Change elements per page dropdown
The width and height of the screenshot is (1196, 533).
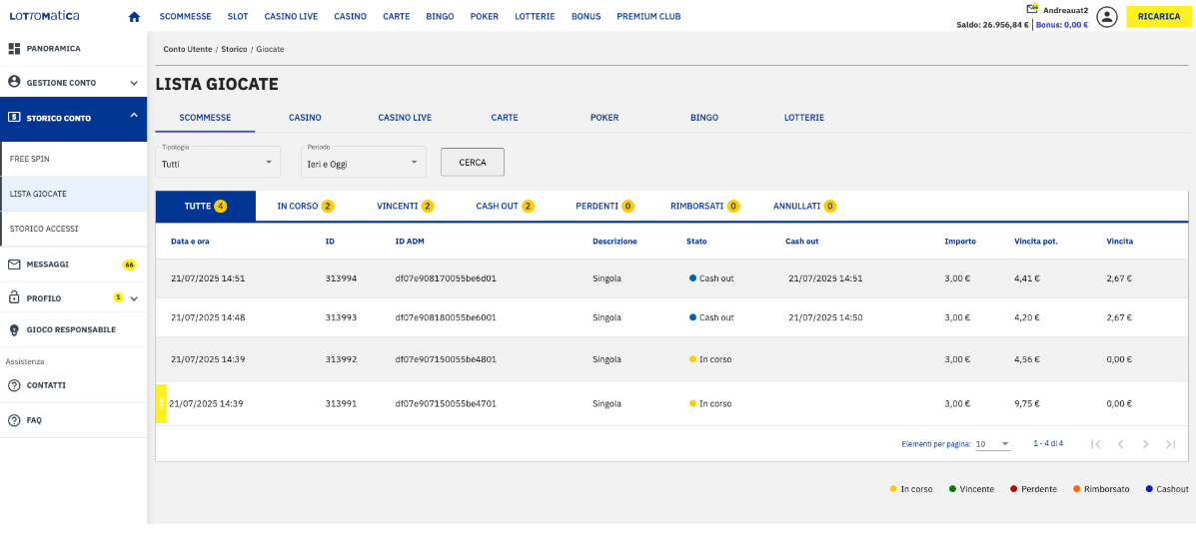(x=993, y=444)
